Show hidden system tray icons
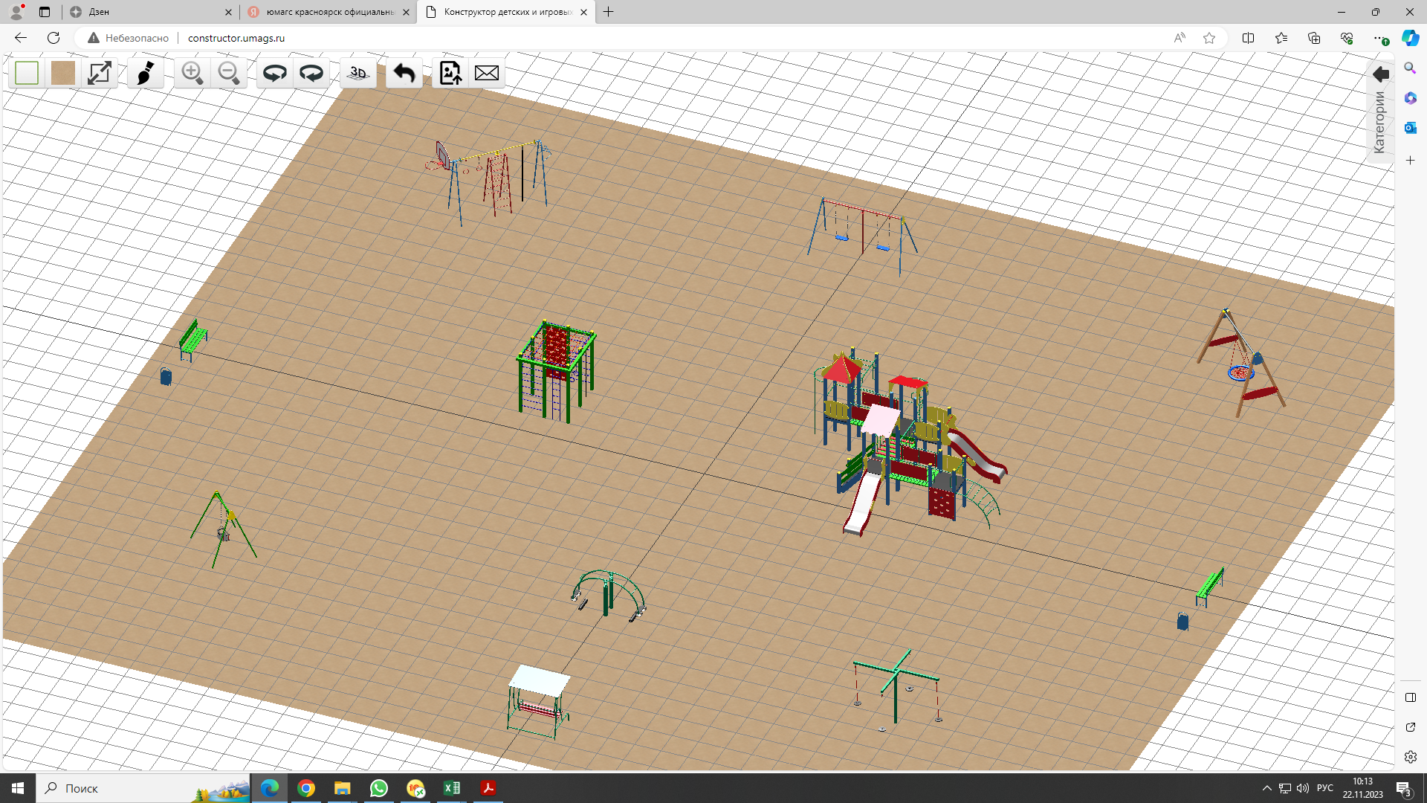This screenshot has height=803, width=1427. click(x=1266, y=788)
